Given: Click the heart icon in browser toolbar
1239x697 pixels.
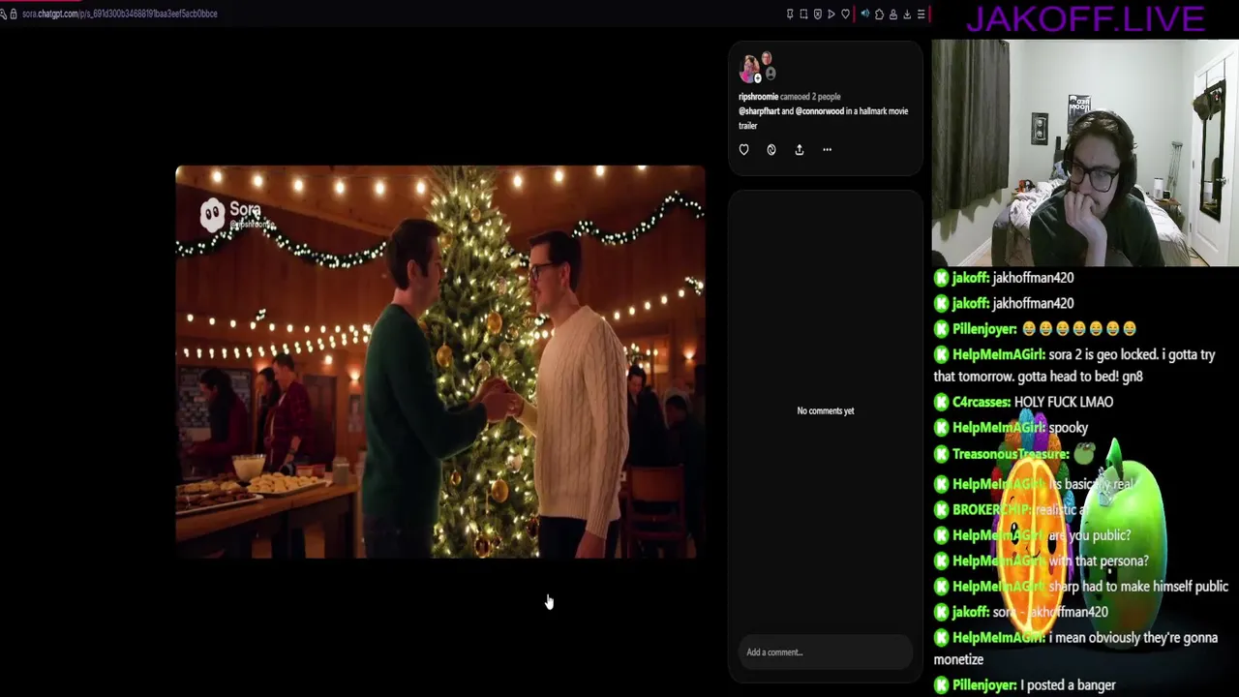Looking at the screenshot, I should pos(845,14).
